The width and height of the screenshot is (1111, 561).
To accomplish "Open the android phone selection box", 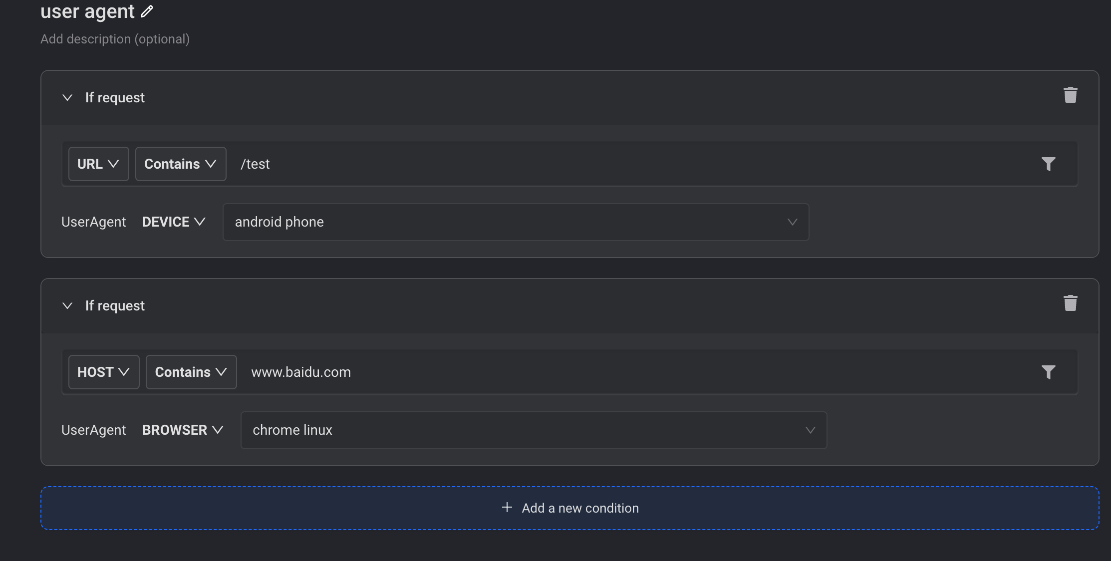I will pyautogui.click(x=515, y=222).
